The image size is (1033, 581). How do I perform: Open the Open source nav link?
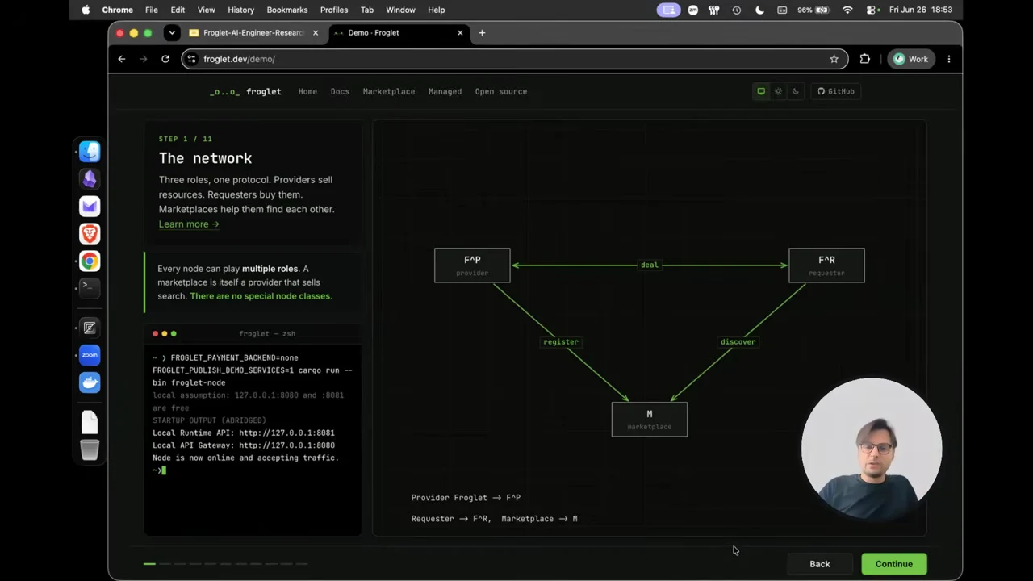tap(500, 91)
